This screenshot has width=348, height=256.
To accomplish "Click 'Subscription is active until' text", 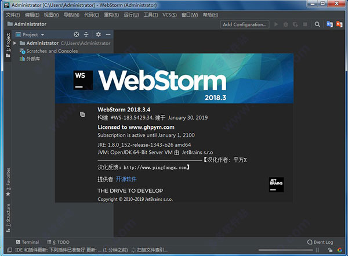I will click(x=146, y=135).
